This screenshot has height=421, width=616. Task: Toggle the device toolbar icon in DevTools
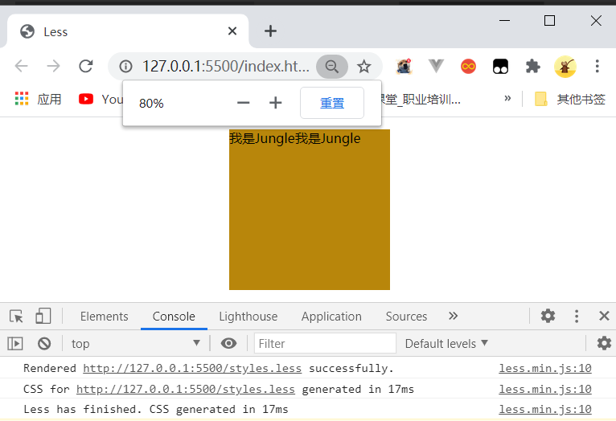click(x=43, y=317)
